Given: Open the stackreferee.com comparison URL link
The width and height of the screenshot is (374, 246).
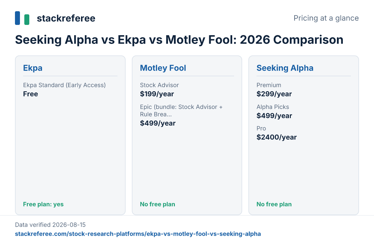Looking at the screenshot, I should 138,234.
